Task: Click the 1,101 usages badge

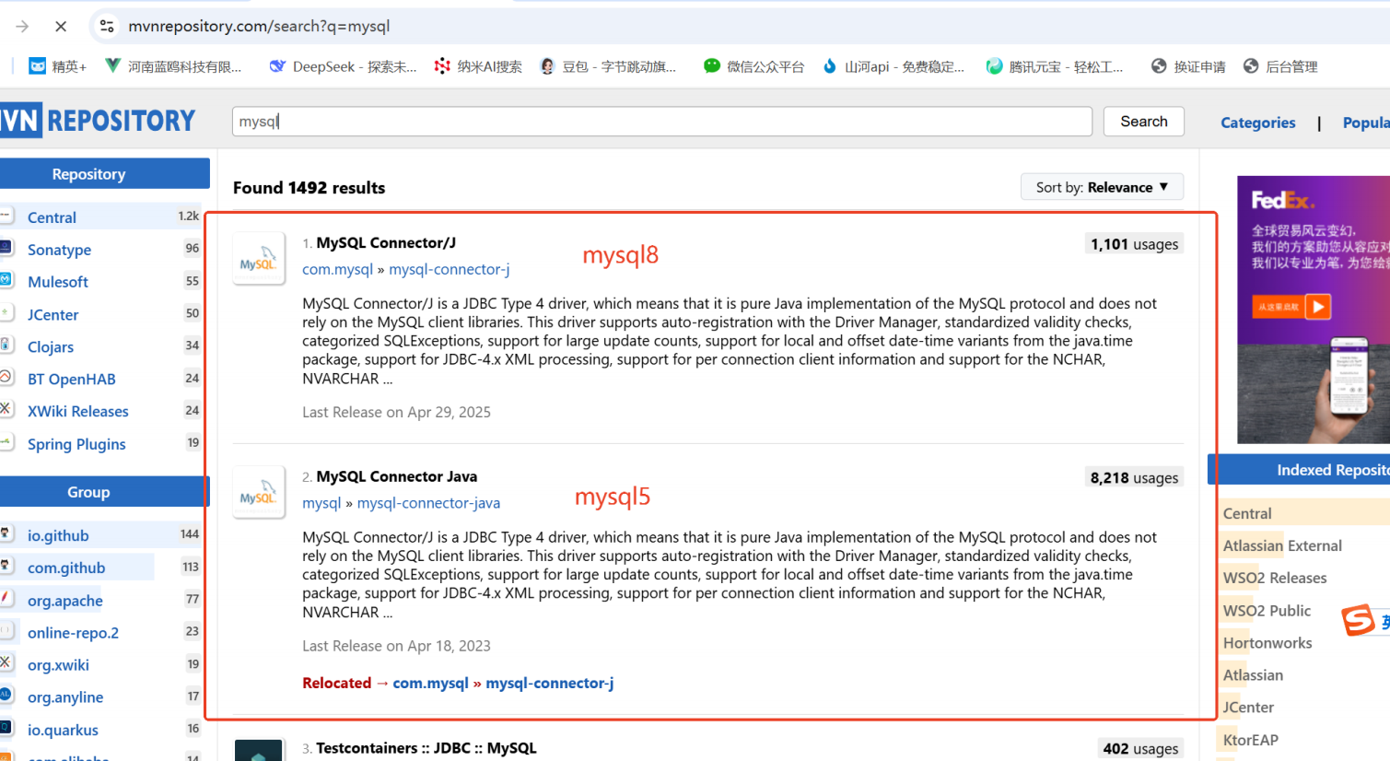Action: click(1134, 244)
